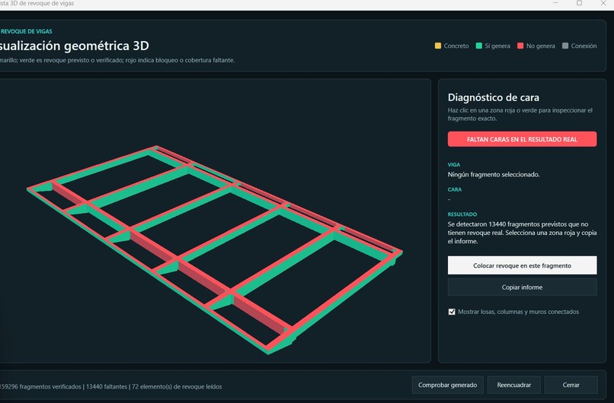
Task: Click the green 'Sí genera' legend swatch
Action: click(x=478, y=46)
